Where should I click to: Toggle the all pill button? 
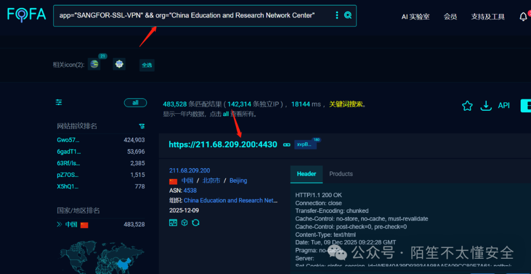click(136, 102)
